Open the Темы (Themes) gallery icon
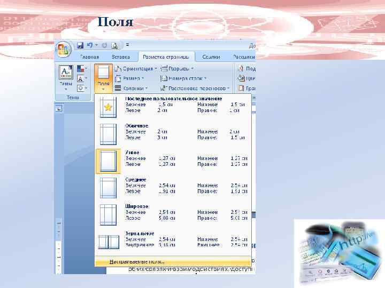 tap(66, 72)
